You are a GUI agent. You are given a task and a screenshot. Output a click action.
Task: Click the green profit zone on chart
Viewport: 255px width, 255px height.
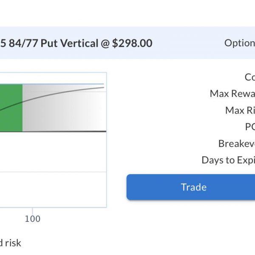point(11,108)
